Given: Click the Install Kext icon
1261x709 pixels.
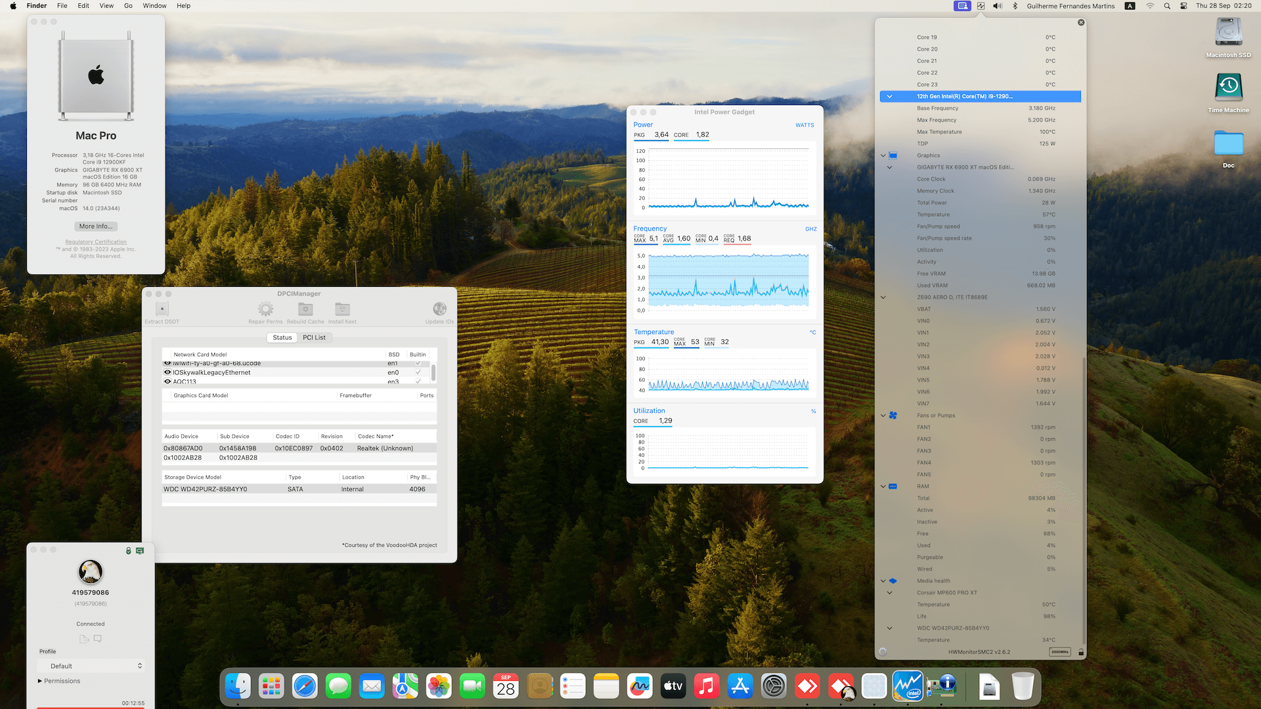Looking at the screenshot, I should 342,309.
